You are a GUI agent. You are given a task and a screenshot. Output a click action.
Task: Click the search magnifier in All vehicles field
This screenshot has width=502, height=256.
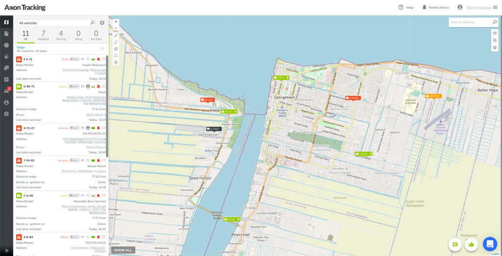(92, 23)
